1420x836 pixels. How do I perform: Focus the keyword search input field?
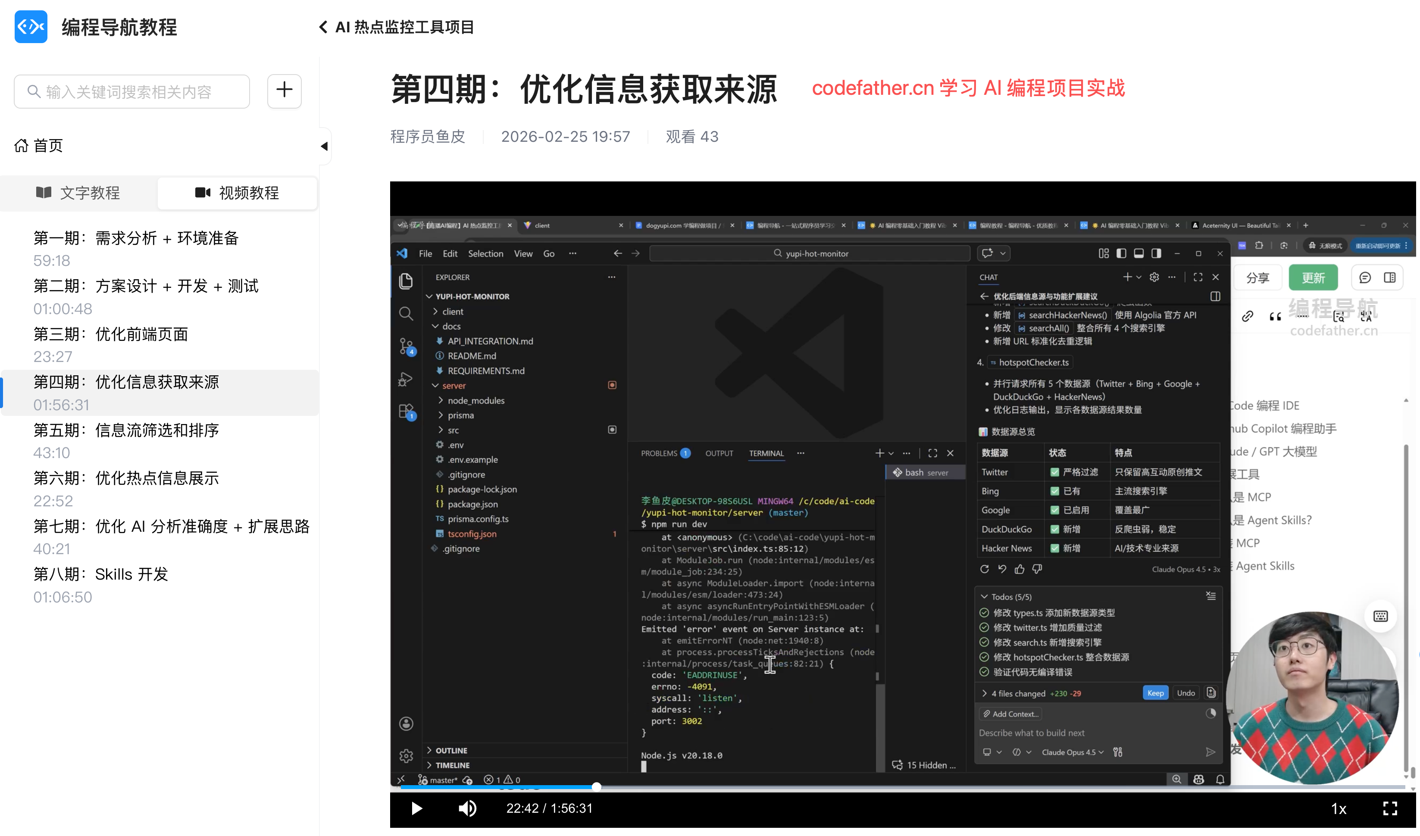(x=132, y=92)
